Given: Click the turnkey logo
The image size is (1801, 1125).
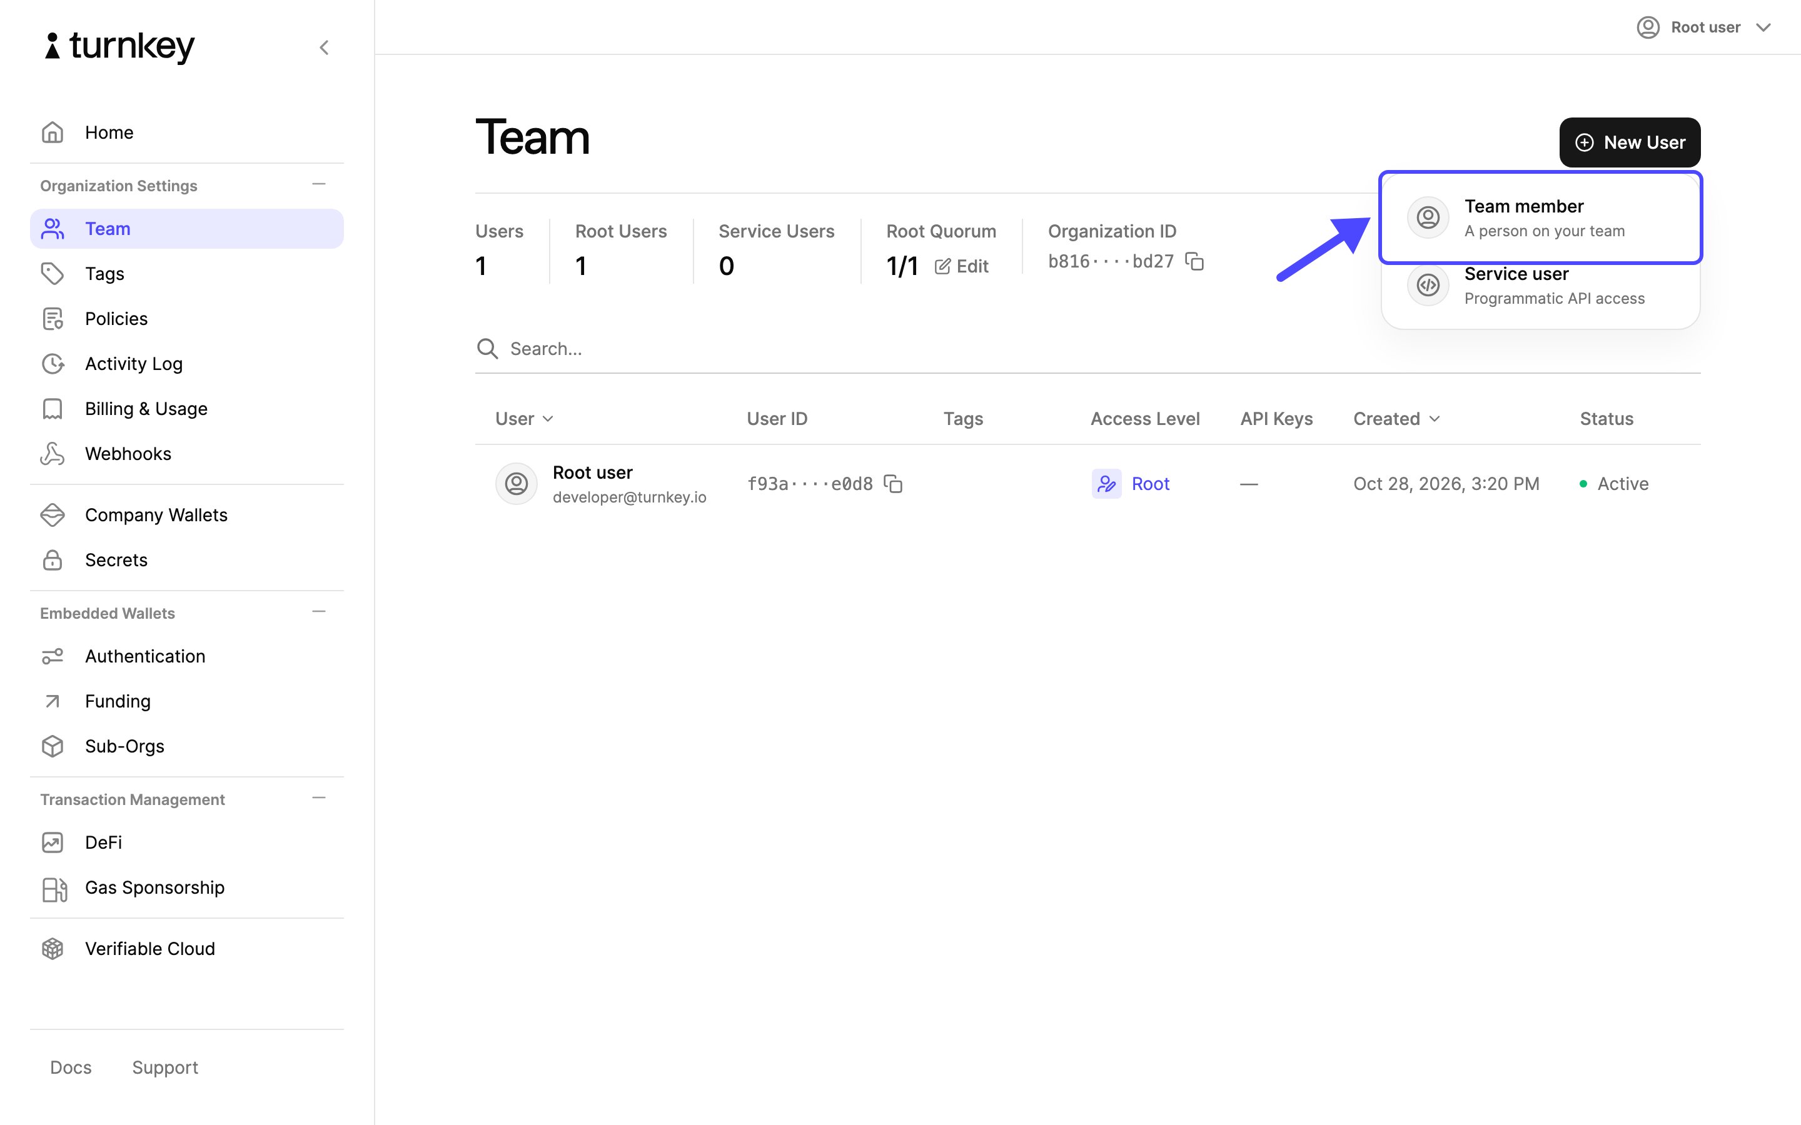Looking at the screenshot, I should coord(120,46).
